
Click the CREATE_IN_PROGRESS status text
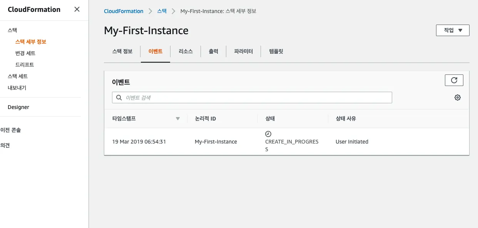292,145
